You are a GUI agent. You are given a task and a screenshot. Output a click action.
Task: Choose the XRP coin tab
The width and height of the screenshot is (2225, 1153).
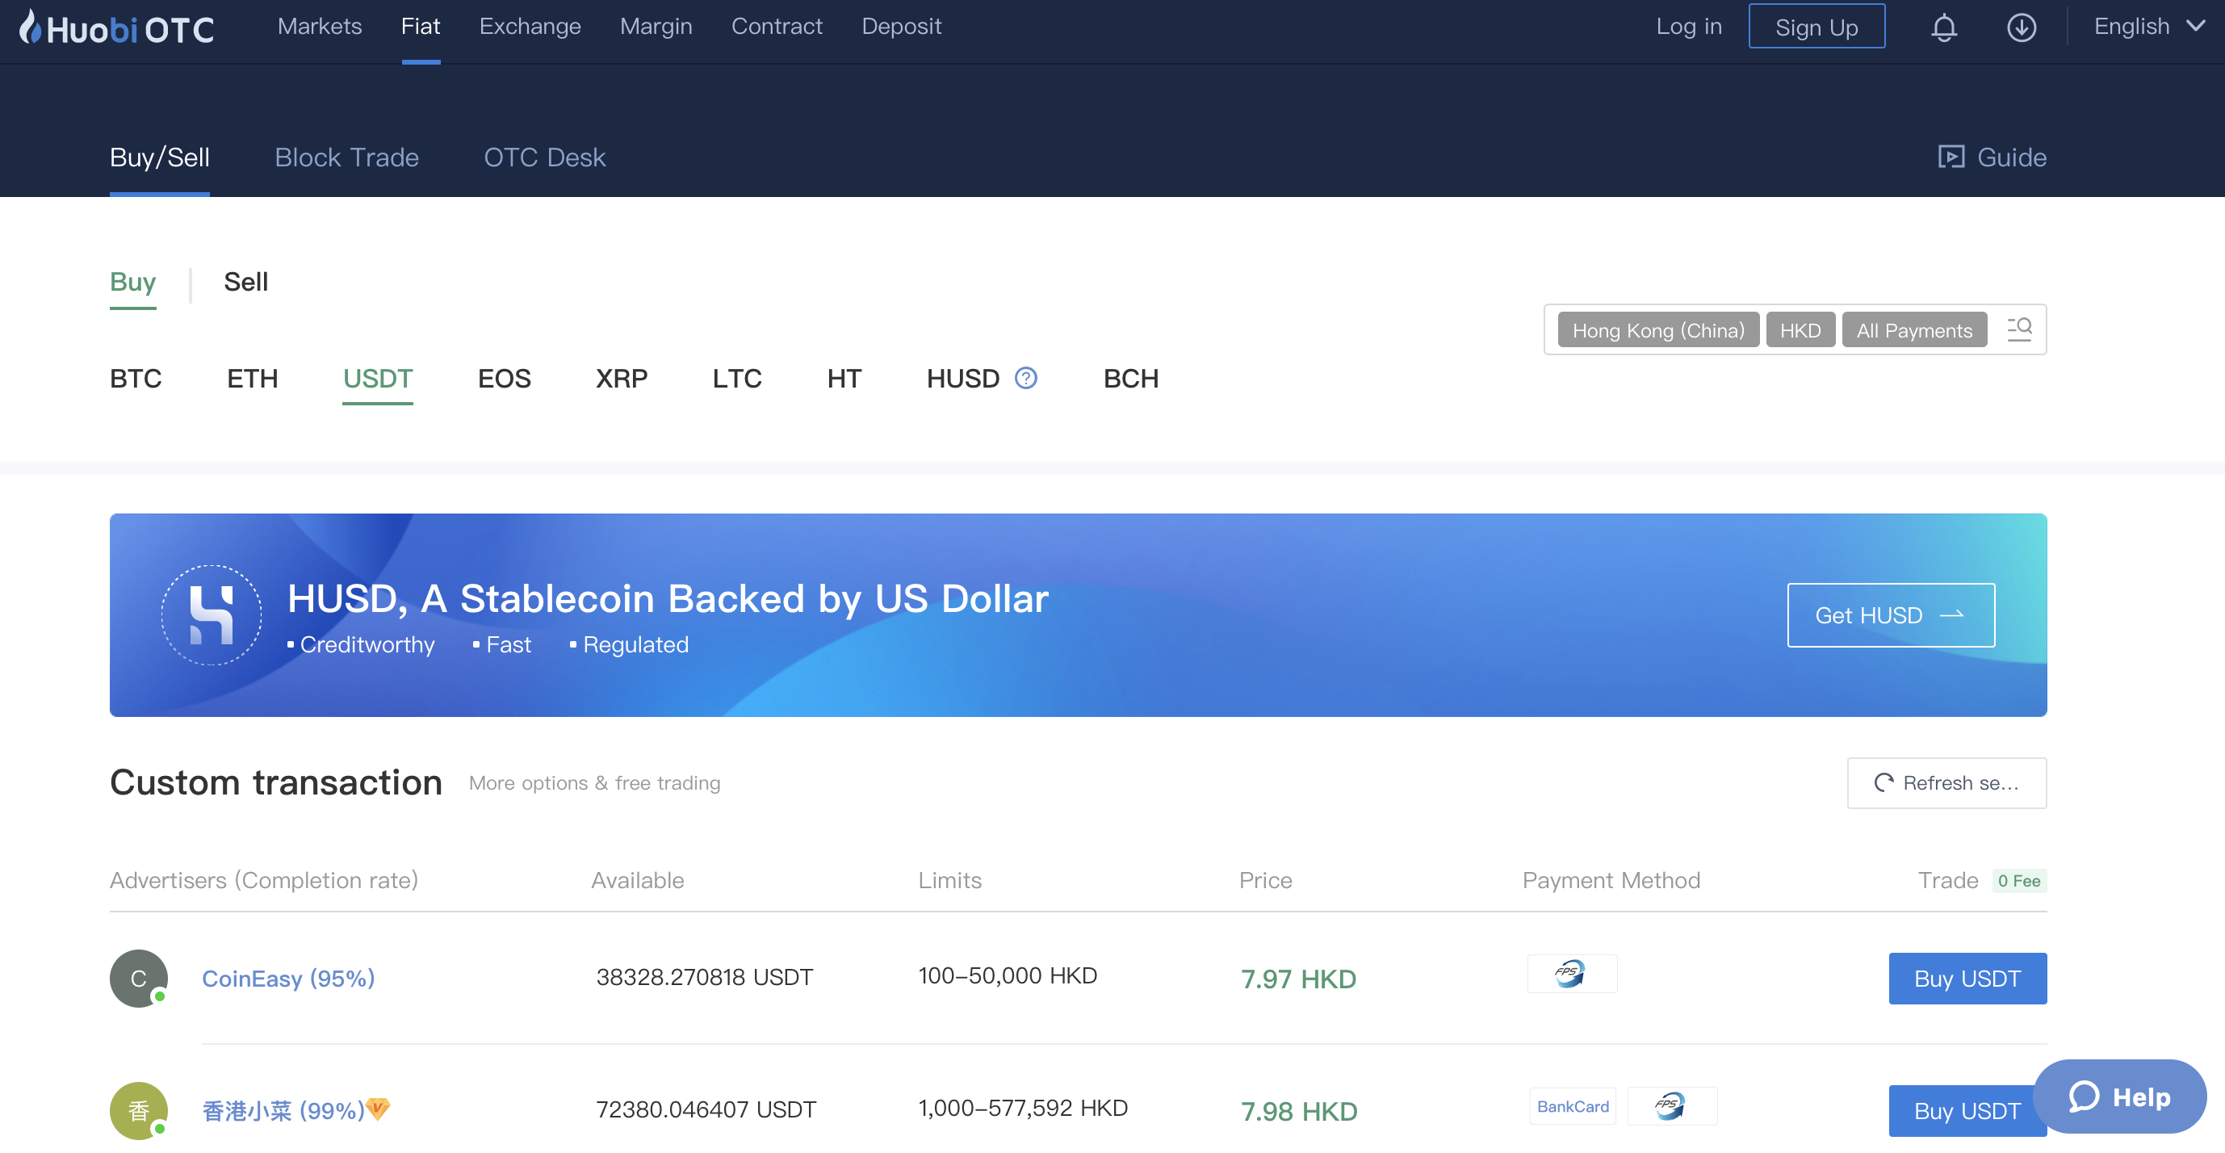tap(621, 379)
